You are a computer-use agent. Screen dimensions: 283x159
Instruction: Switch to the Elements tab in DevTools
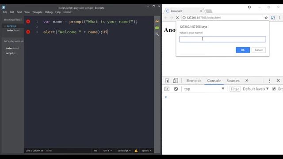(x=194, y=80)
